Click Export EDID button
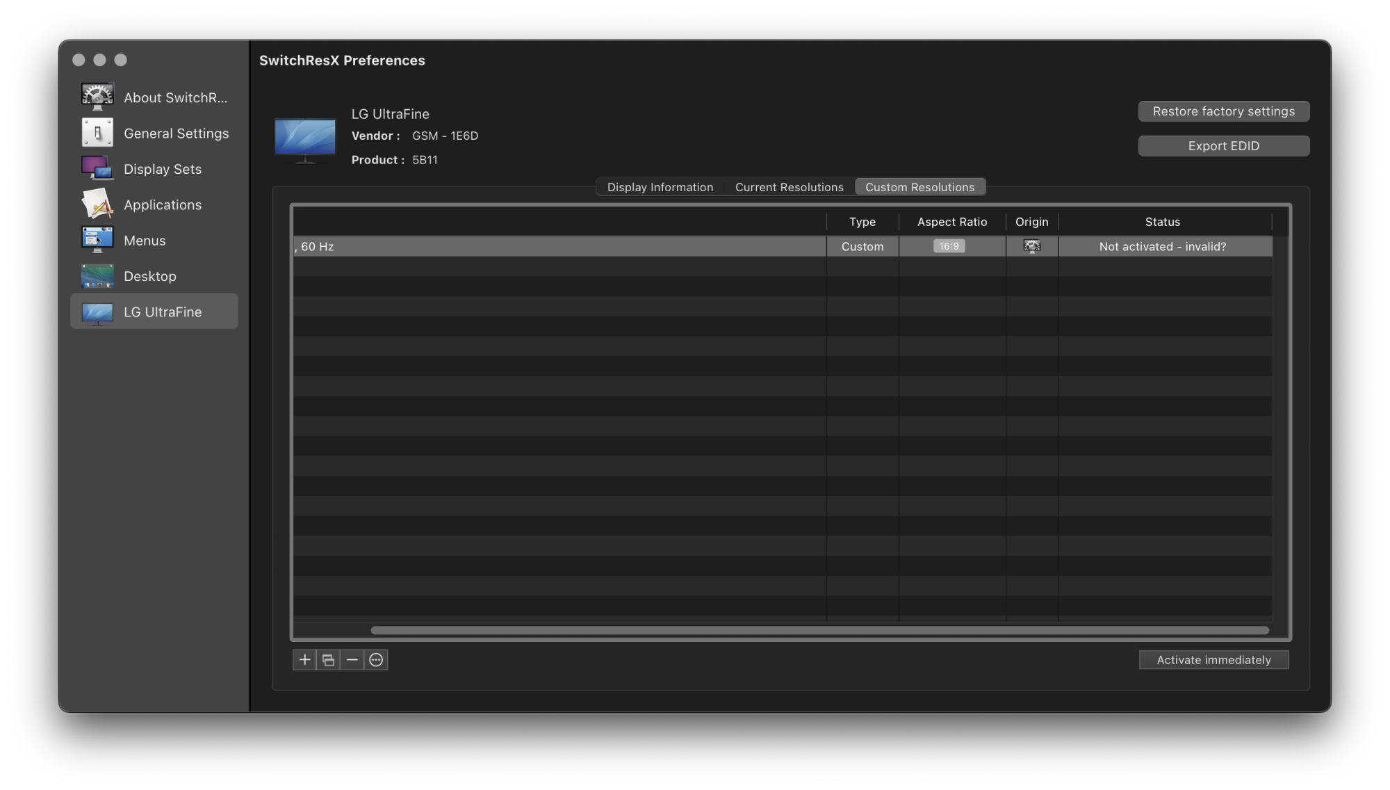The height and width of the screenshot is (790, 1390). tap(1224, 145)
